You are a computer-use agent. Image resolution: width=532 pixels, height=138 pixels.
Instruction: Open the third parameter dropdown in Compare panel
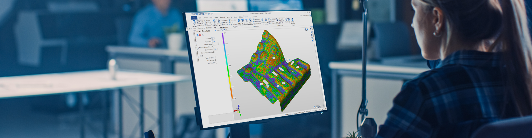[215, 44]
